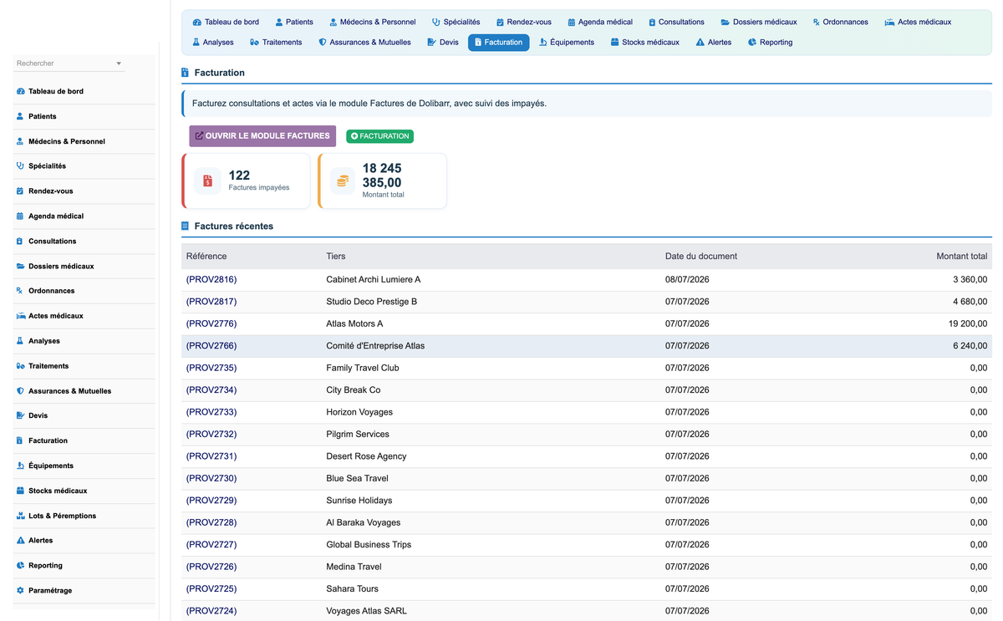Open the Équipements top tab
This screenshot has height=621, width=1003.
tap(567, 42)
